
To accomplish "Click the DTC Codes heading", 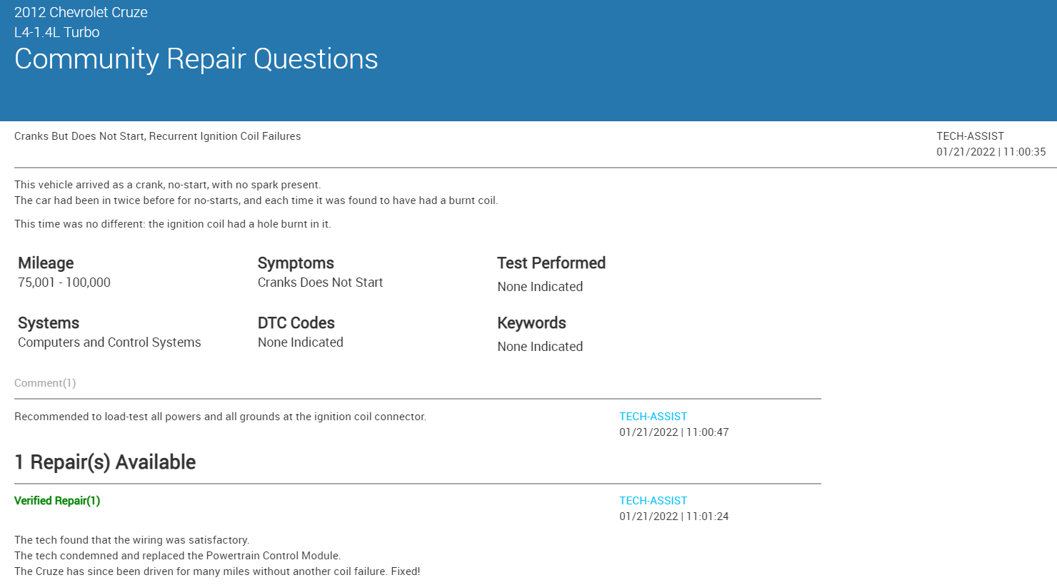I will pos(296,323).
